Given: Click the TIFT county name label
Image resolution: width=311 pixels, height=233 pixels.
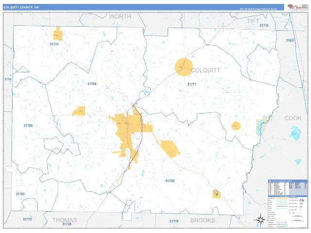Looking at the screenshot, I should coord(253,21).
